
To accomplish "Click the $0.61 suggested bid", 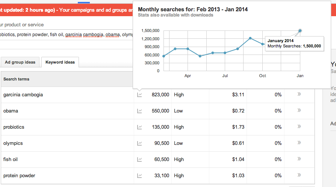I will point(238,143).
